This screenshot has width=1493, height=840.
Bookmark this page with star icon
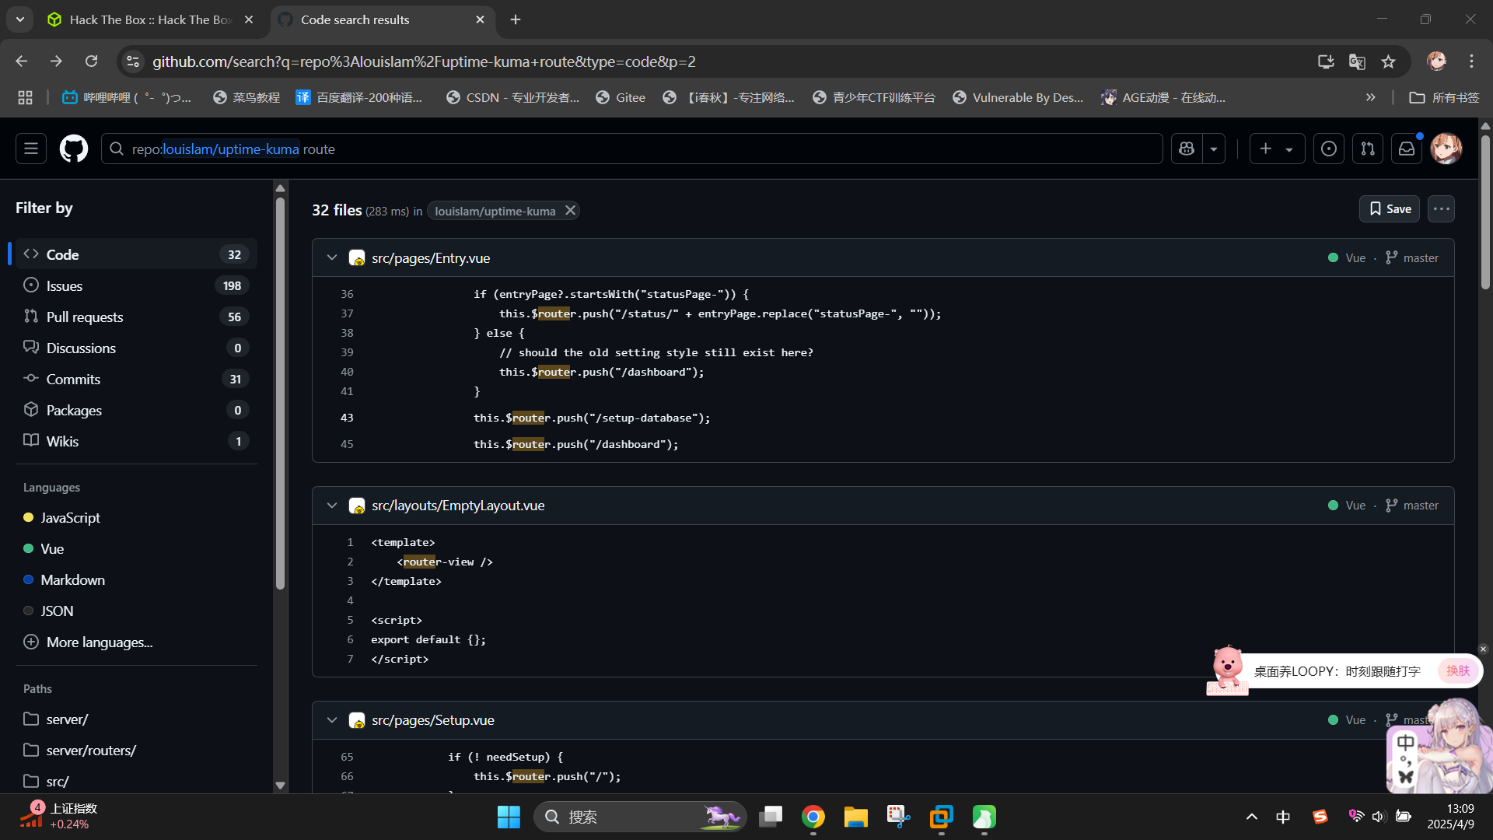pos(1389,61)
